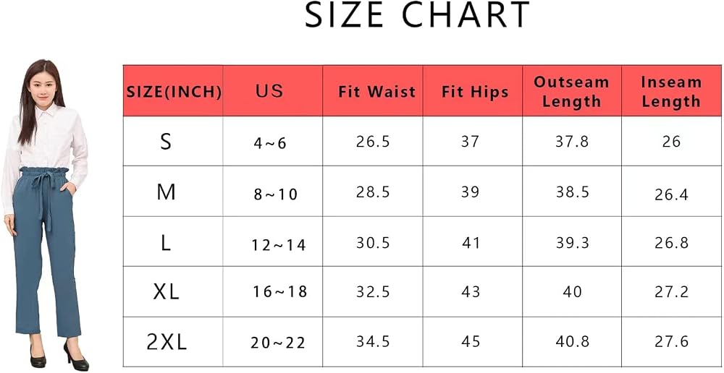Viewport: 724px width, 373px height.
Task: Select the SIZE(INCH) header cell
Action: pos(173,91)
